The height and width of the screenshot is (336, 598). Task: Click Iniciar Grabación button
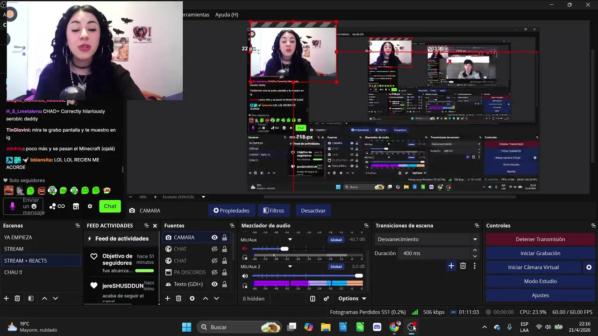[540, 253]
